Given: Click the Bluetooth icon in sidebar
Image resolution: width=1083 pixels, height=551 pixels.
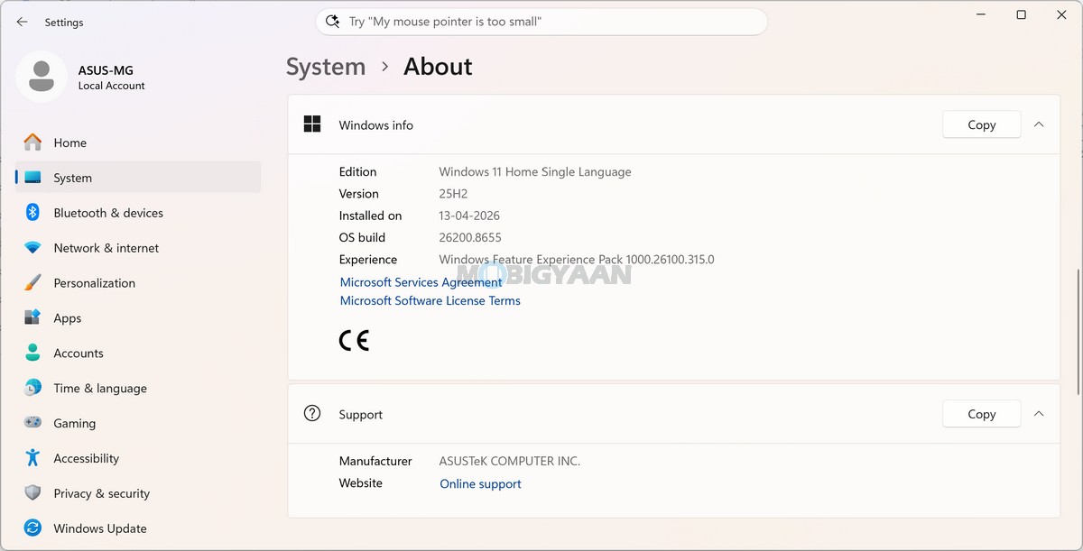Looking at the screenshot, I should pyautogui.click(x=32, y=213).
